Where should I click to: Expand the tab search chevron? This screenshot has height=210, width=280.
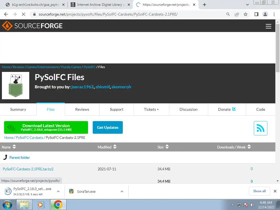247,5
